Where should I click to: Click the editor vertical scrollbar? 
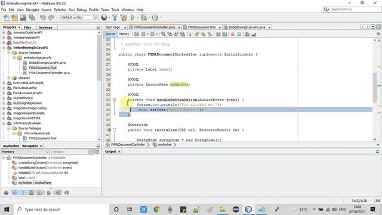375,88
